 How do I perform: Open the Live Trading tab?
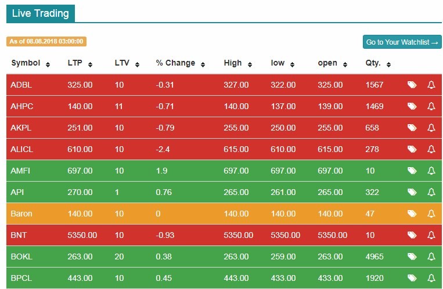point(40,13)
